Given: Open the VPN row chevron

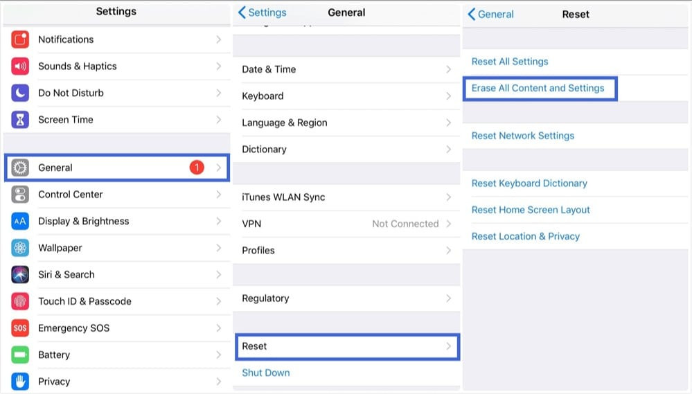Looking at the screenshot, I should (448, 224).
